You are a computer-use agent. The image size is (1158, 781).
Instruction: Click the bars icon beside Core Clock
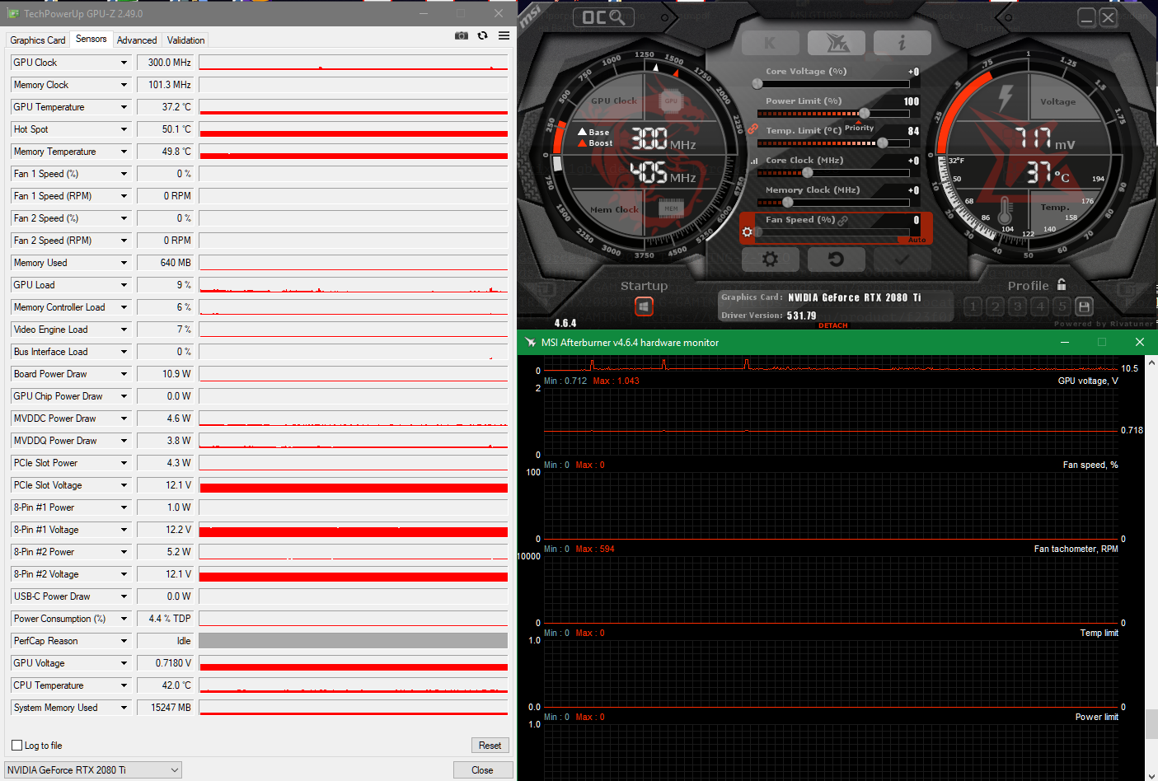[x=754, y=161]
